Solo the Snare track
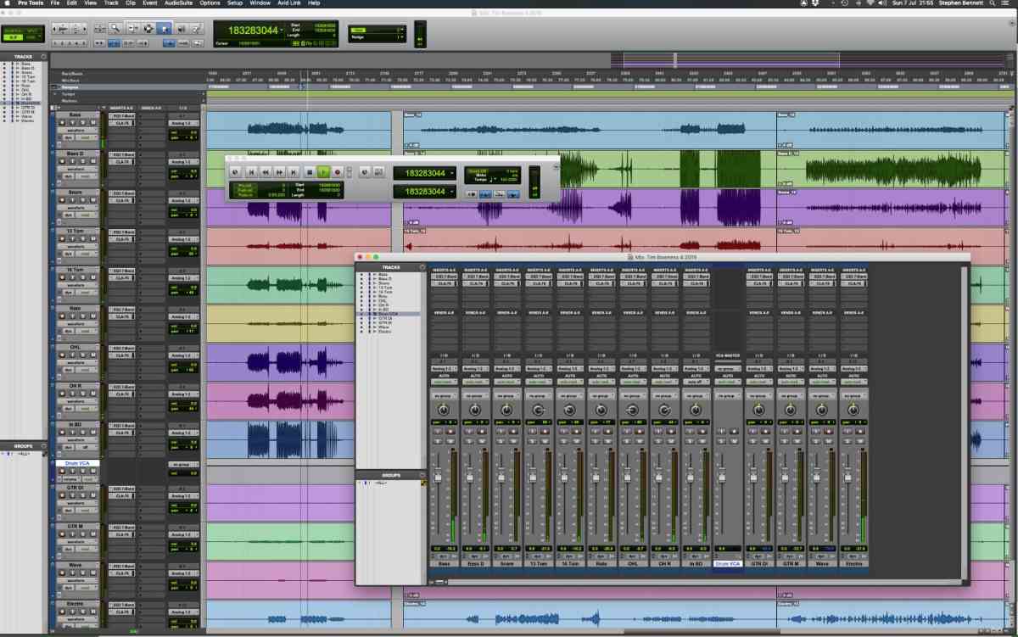The height and width of the screenshot is (637, 1018). [x=82, y=200]
